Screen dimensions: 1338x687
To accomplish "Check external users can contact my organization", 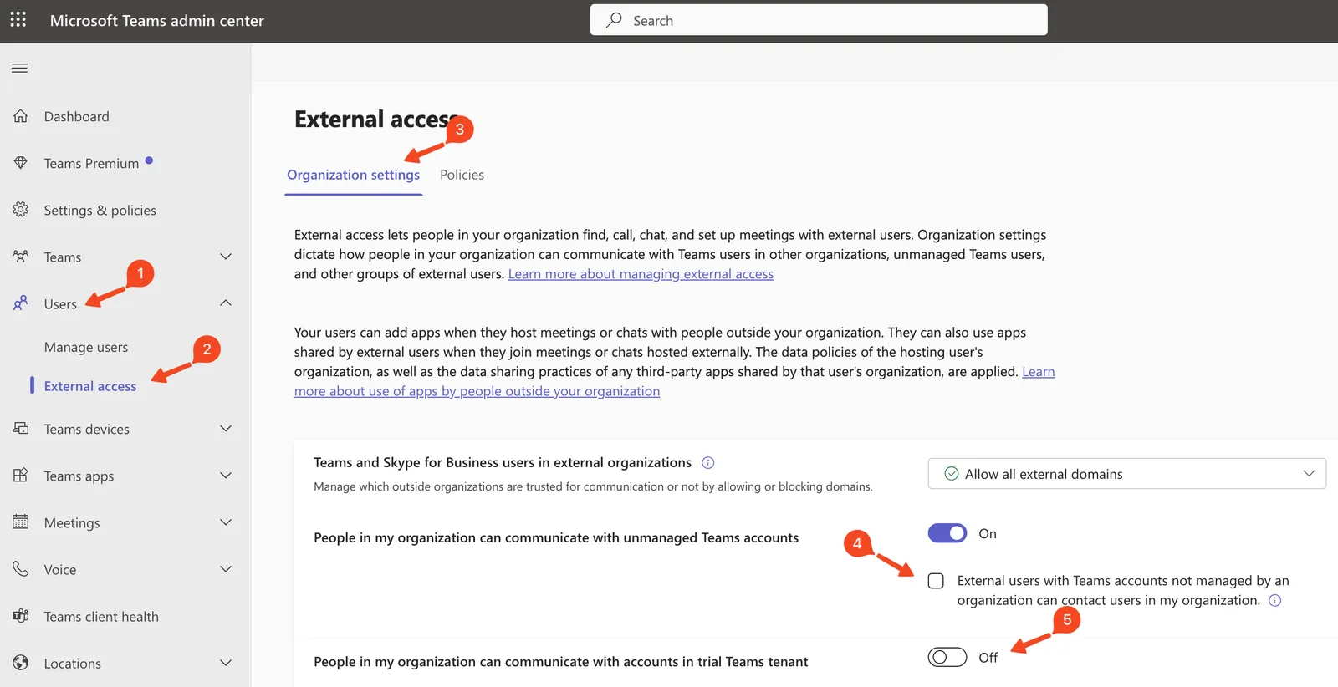I will pyautogui.click(x=936, y=581).
